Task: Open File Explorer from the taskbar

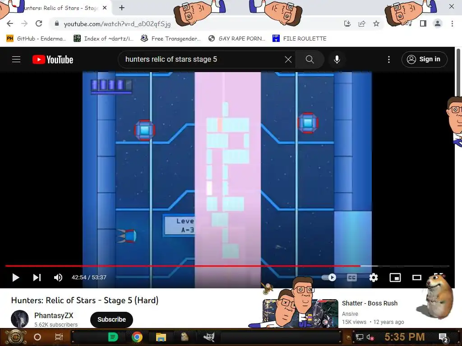Action: (x=161, y=337)
